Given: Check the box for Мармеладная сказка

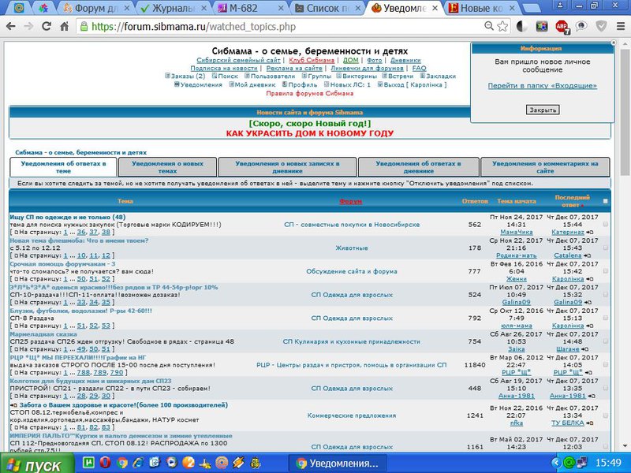Looking at the screenshot, I should pos(605,341).
